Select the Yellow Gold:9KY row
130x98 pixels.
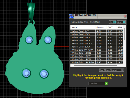pyautogui.click(x=97, y=31)
